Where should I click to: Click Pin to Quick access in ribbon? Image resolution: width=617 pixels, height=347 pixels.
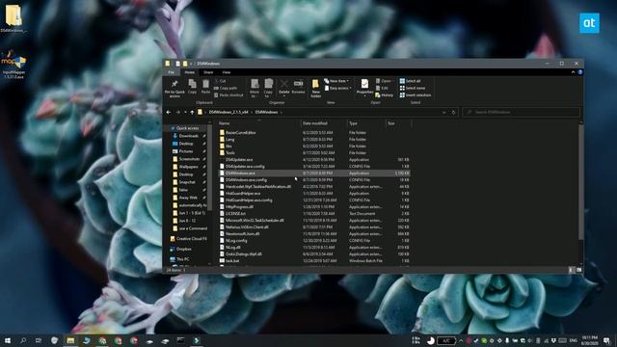coord(174,88)
